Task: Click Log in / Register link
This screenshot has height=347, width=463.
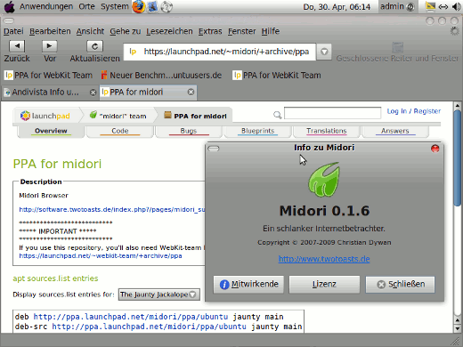Action: pos(414,111)
